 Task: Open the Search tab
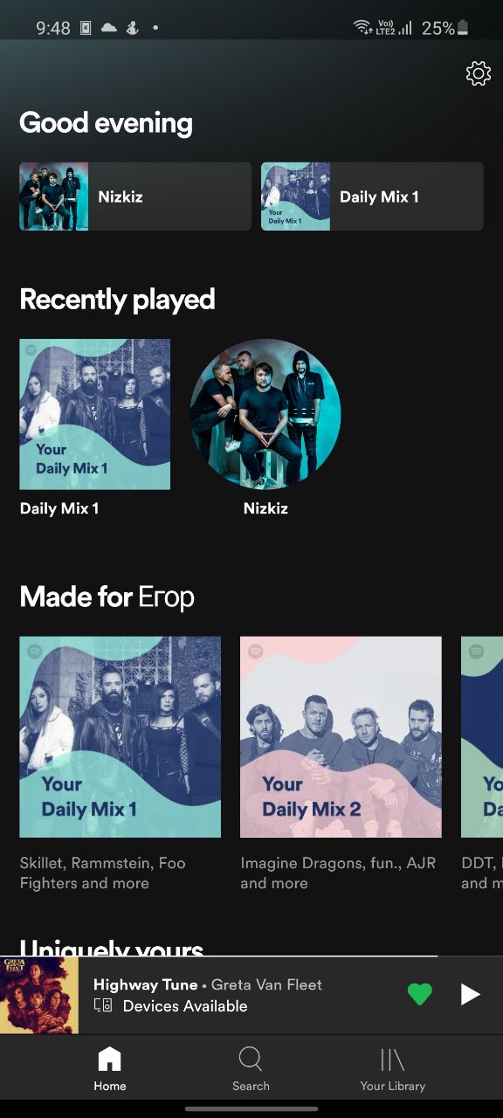[x=251, y=1069]
